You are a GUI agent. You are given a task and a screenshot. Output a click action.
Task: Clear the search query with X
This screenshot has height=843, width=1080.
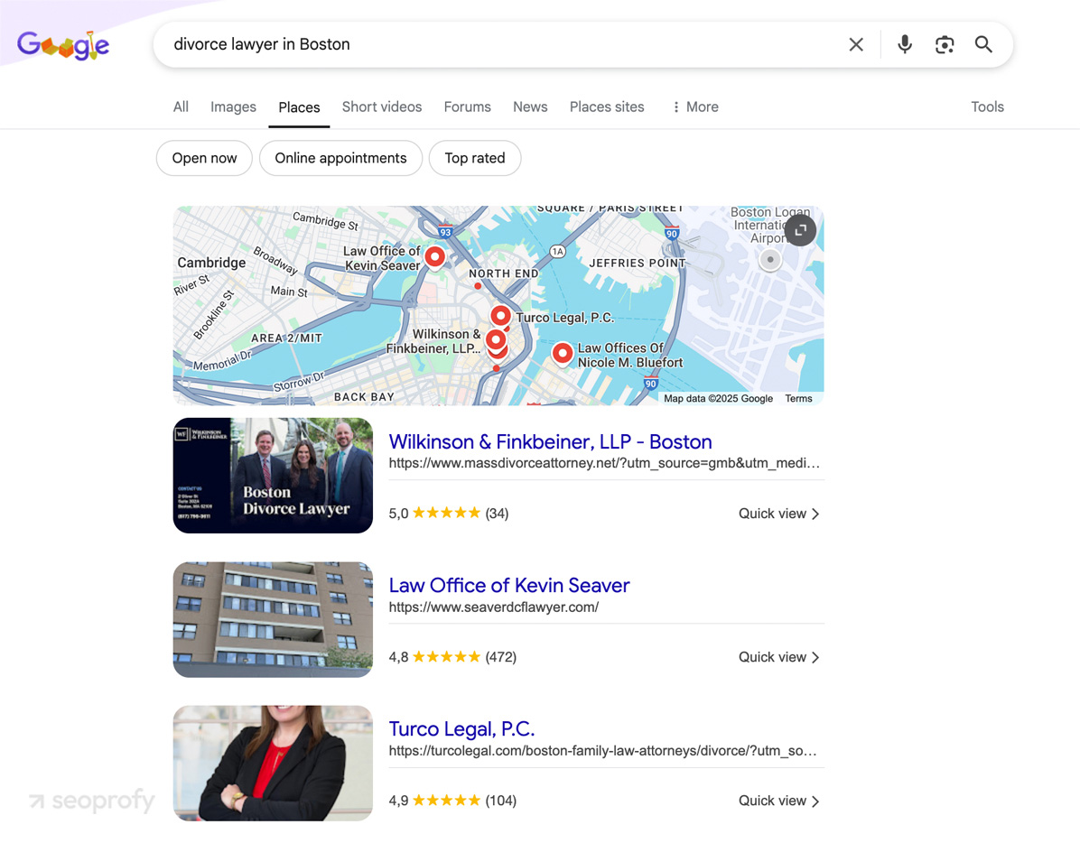[856, 45]
